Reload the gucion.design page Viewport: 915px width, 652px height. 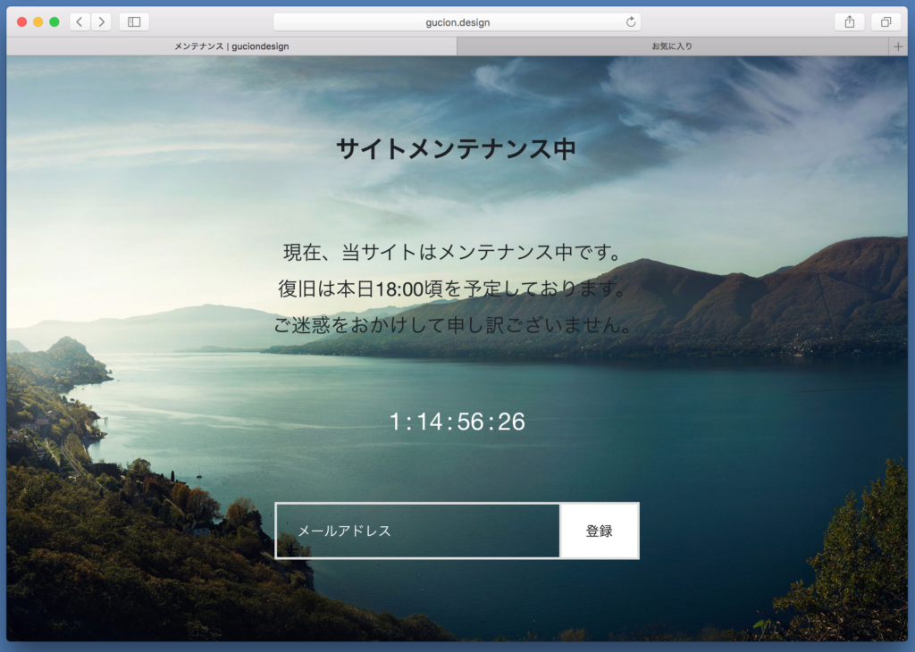pyautogui.click(x=631, y=22)
